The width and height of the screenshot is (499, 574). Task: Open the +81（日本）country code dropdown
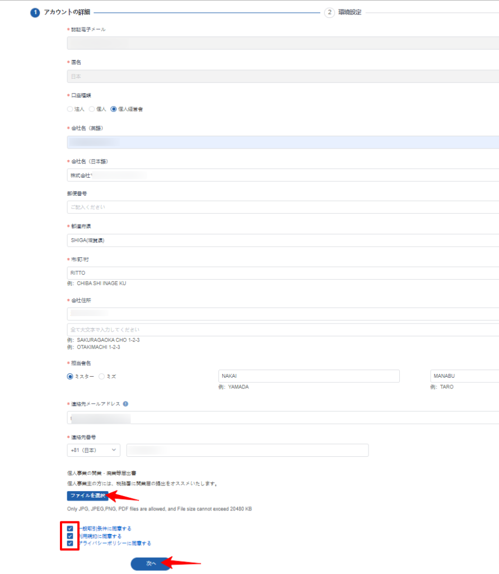click(94, 450)
